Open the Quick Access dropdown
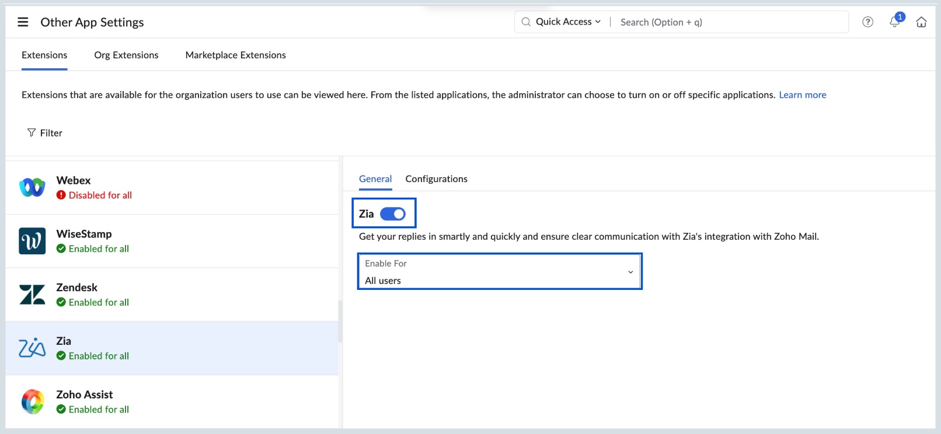This screenshot has height=434, width=941. coord(567,22)
